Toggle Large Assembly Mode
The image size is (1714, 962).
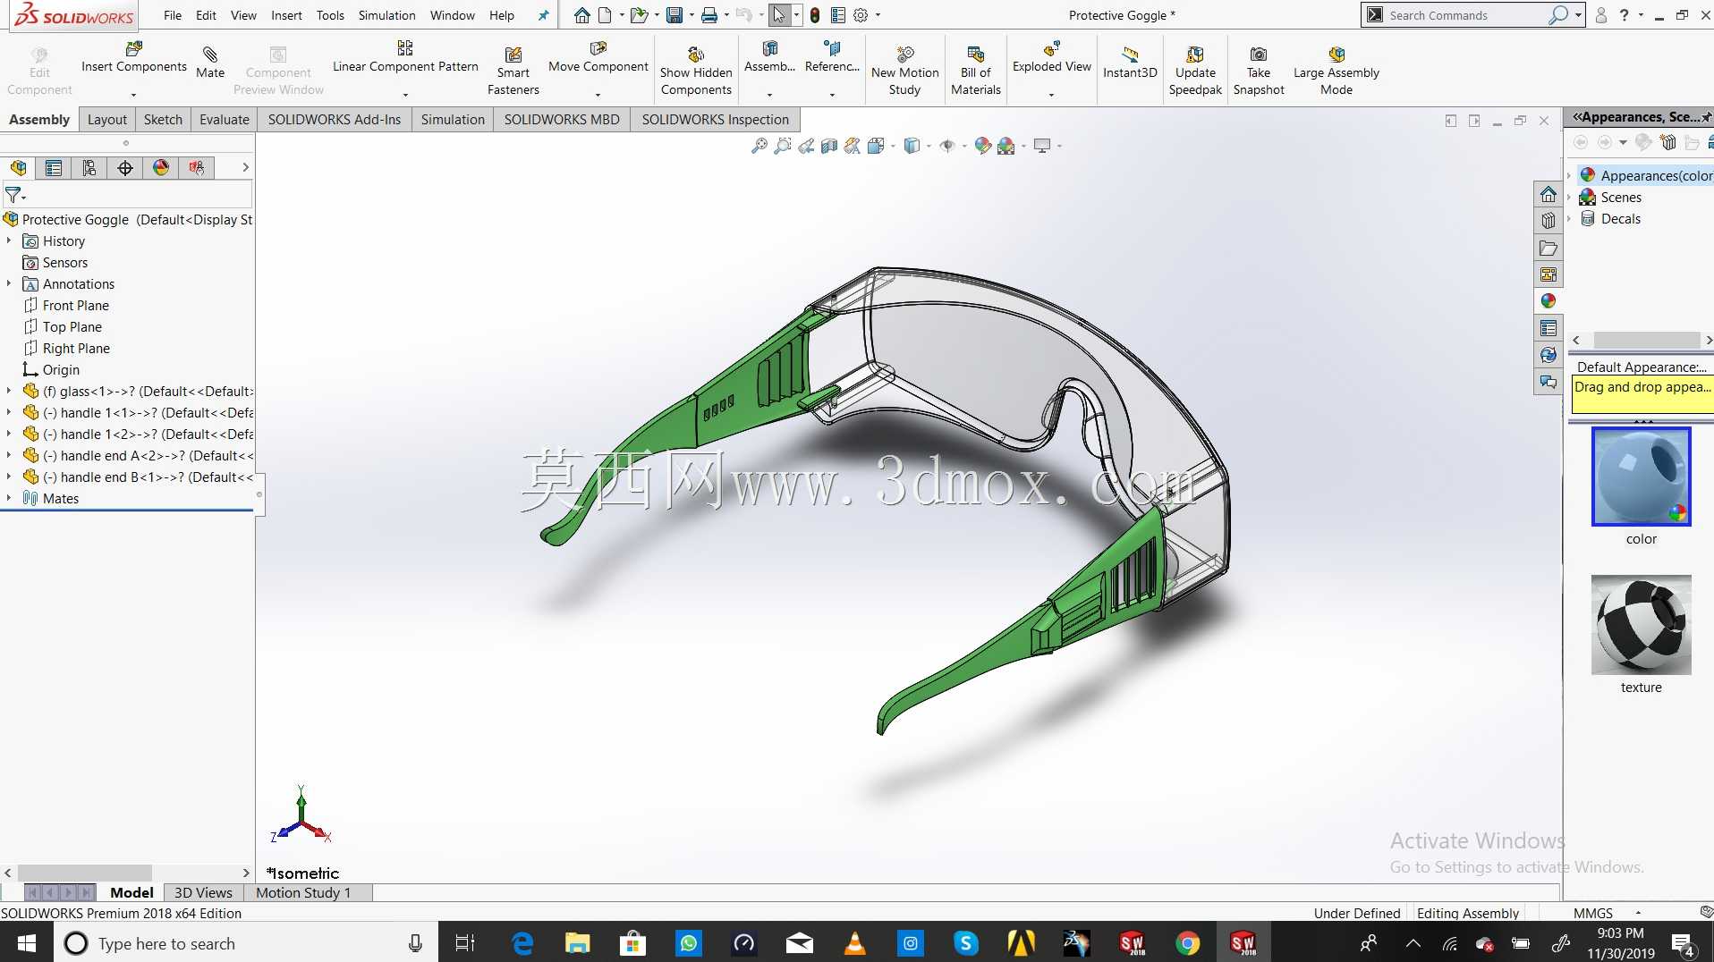(1336, 72)
